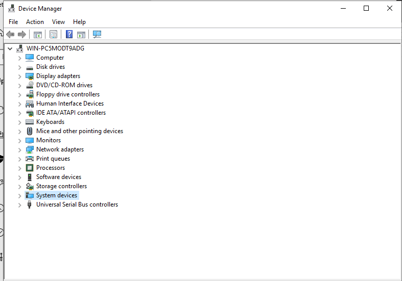Expand the Keyboards category
This screenshot has width=402, height=281.
(x=19, y=122)
